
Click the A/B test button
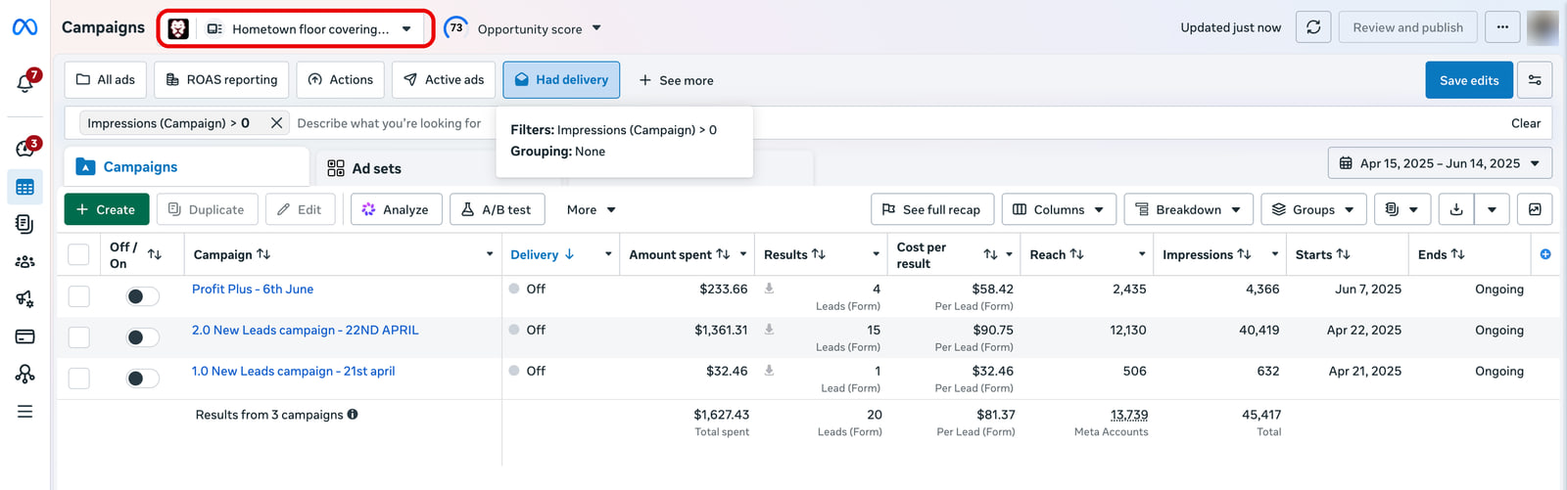(497, 209)
